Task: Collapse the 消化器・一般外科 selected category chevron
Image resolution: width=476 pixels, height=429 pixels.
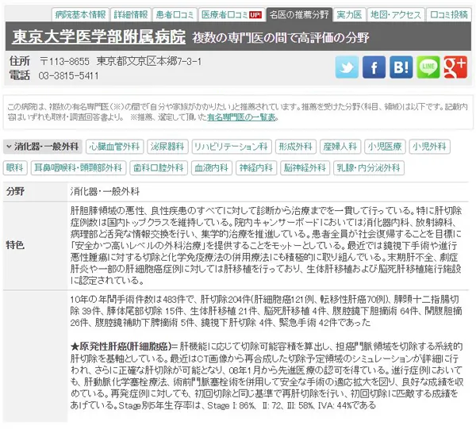Action: (x=9, y=147)
